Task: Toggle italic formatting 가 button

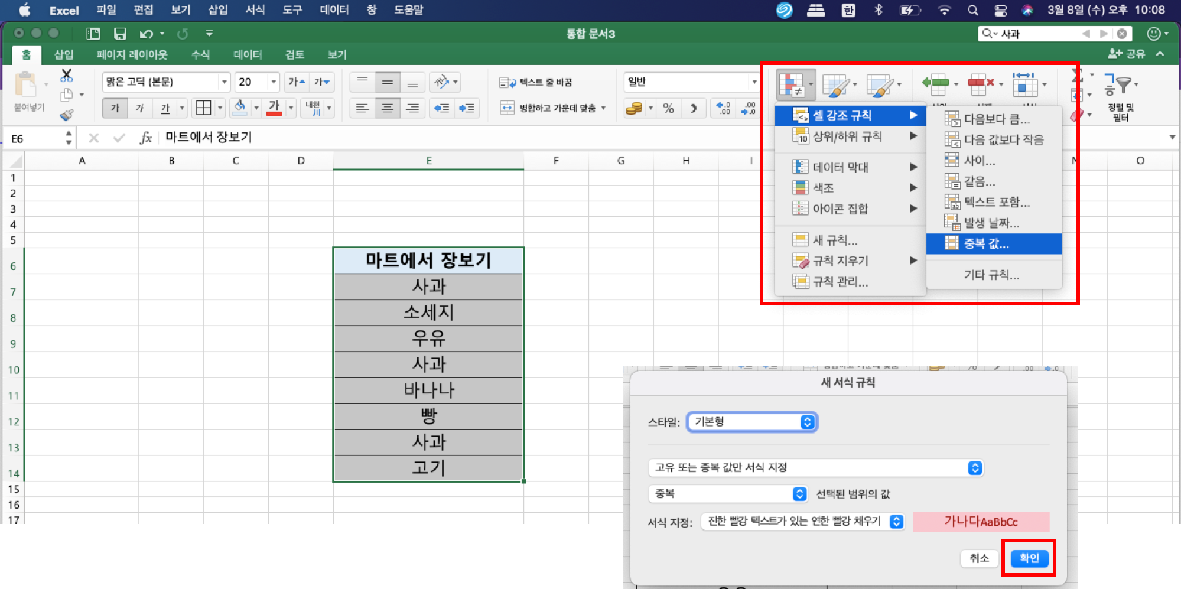Action: coord(139,108)
